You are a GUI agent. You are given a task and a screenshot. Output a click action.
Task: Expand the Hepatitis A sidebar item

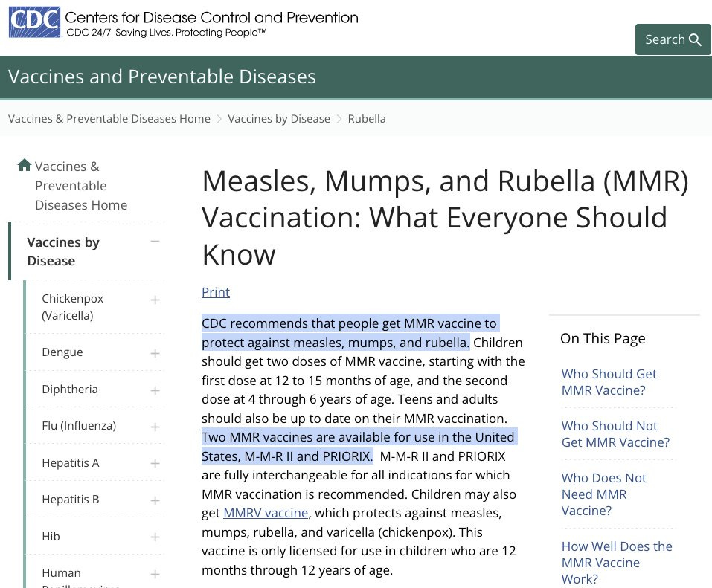pos(155,463)
